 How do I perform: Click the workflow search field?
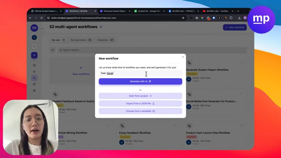coord(152,50)
